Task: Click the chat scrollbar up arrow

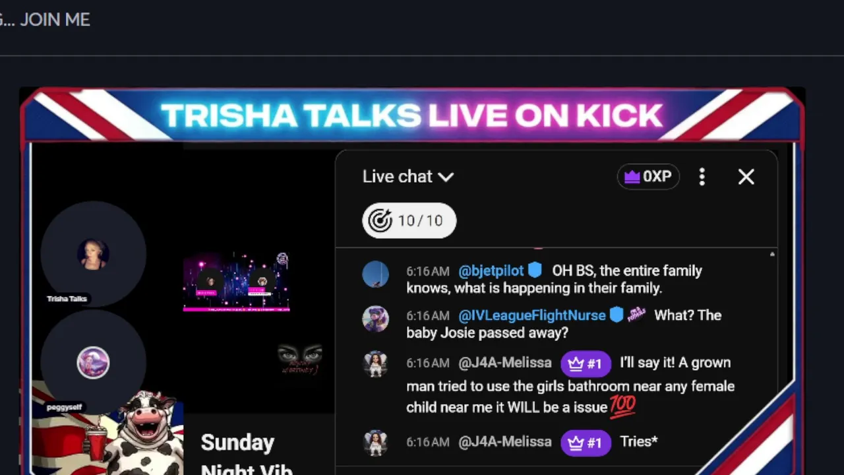Action: point(772,254)
